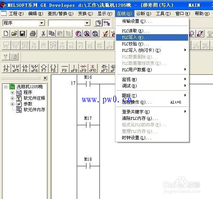Select the horizontal line F9 tool
213x199 pixels.
point(65,68)
